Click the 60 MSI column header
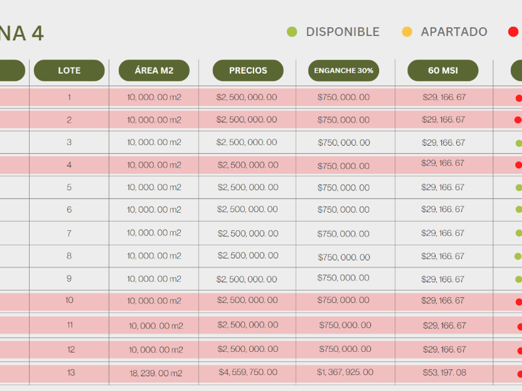This screenshot has width=522, height=391. [x=443, y=71]
